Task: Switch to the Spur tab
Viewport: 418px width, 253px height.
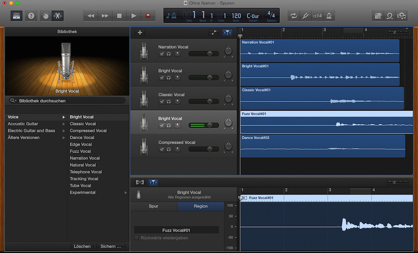Action: 153,206
